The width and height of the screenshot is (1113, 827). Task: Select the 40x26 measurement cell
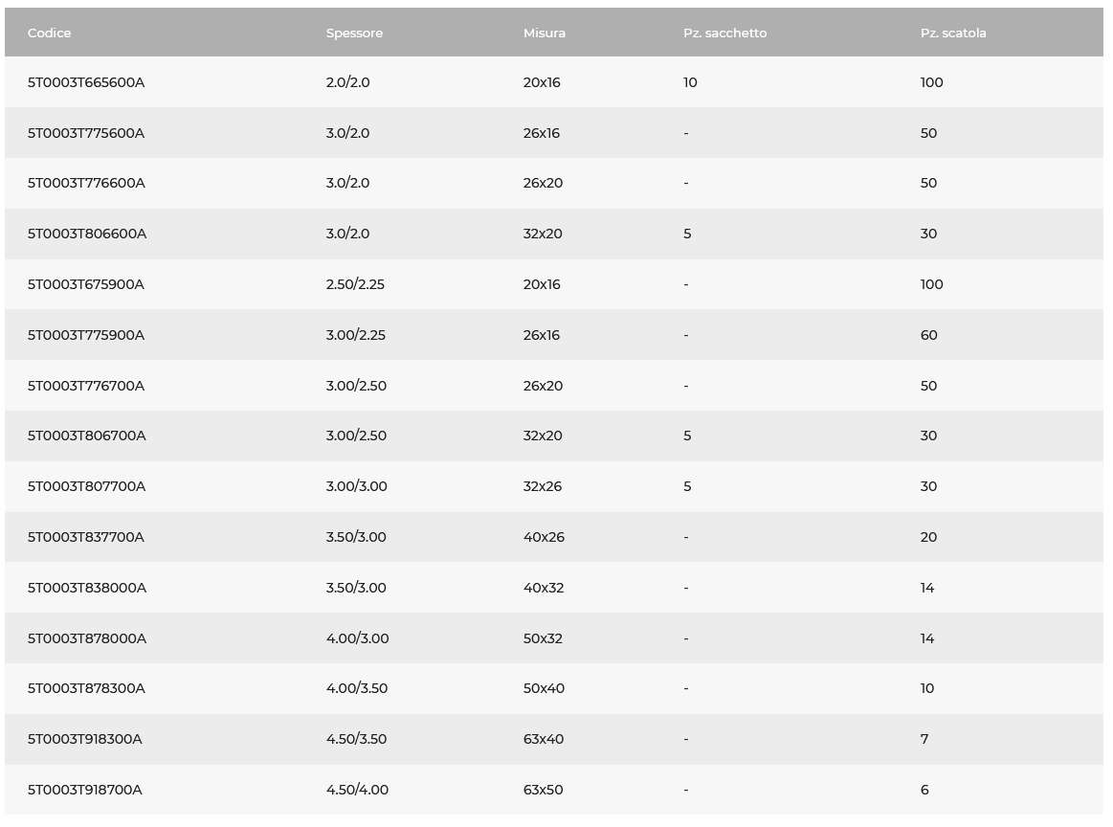click(544, 537)
